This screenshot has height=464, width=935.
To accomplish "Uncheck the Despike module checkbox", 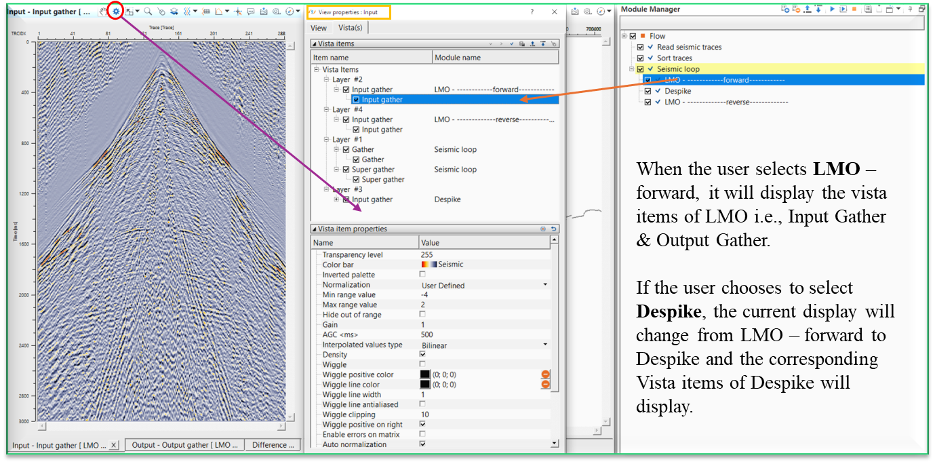I will pyautogui.click(x=648, y=91).
